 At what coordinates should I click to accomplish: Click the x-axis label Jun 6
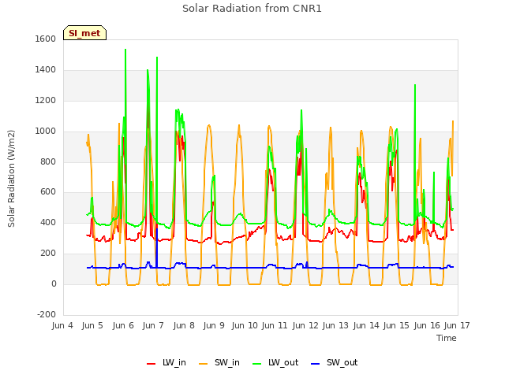123,325
